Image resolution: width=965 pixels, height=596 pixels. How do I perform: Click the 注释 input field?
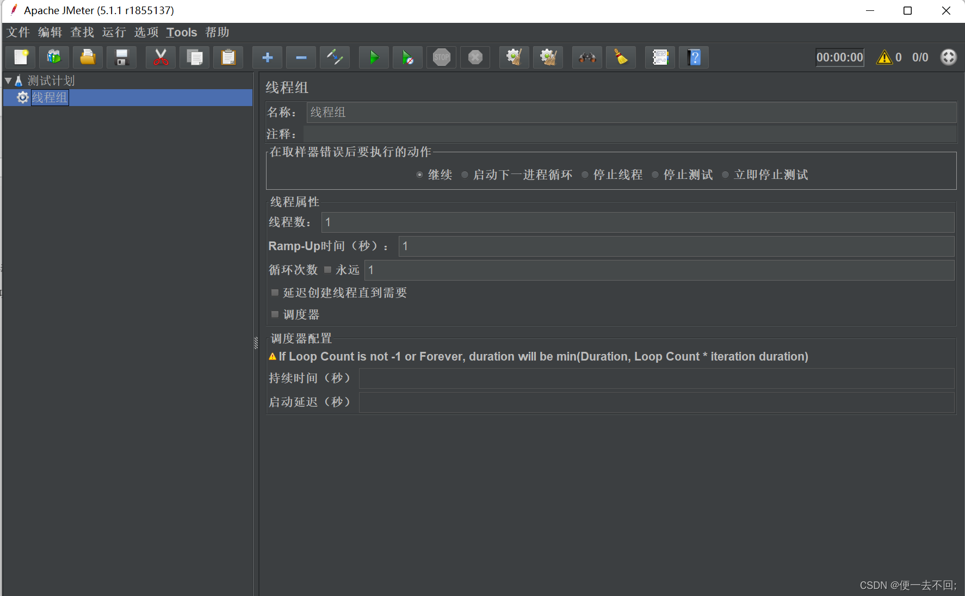(630, 134)
